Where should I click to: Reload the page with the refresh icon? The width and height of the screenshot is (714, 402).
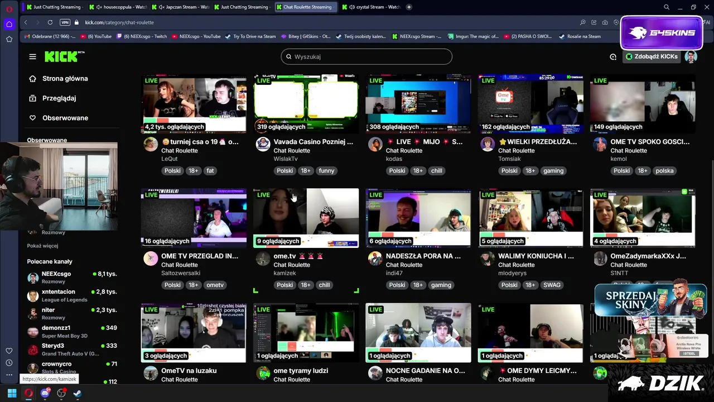[50, 22]
